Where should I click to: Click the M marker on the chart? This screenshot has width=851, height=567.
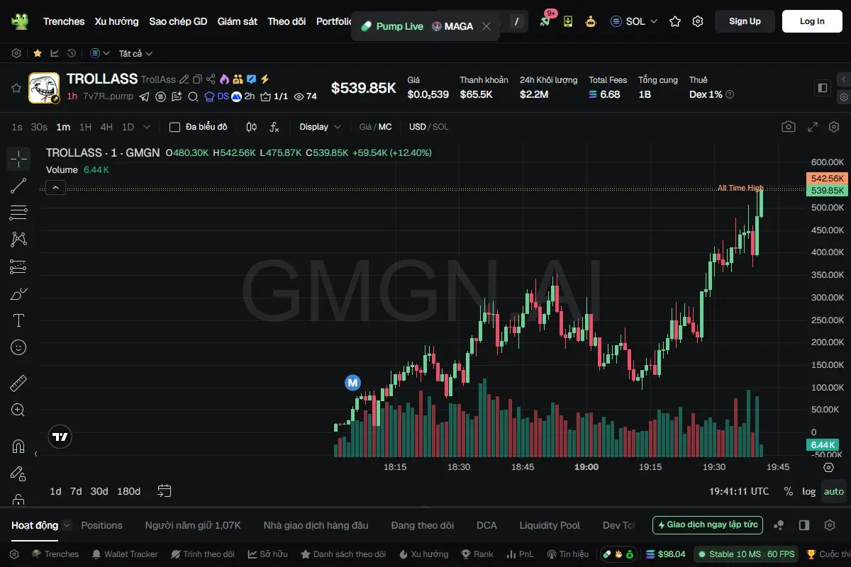pos(352,383)
